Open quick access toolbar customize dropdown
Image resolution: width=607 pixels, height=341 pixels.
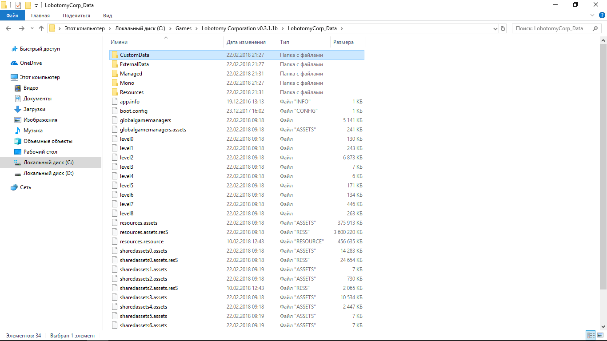(x=36, y=5)
